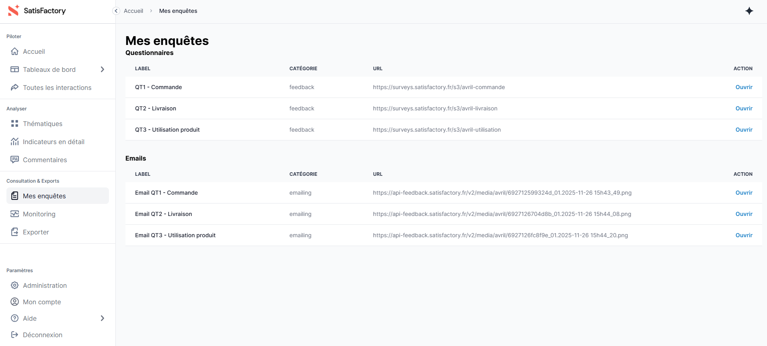Click the QT2 - Livraison survey URL
The height and width of the screenshot is (346, 767).
435,108
